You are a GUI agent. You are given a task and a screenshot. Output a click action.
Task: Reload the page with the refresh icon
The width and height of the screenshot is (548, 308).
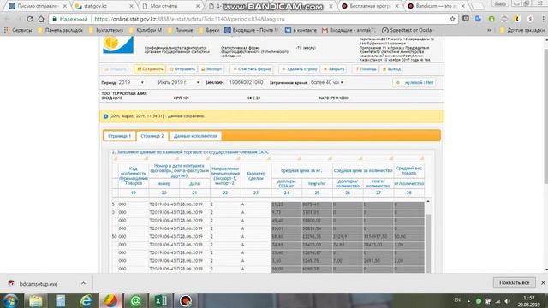click(30, 19)
